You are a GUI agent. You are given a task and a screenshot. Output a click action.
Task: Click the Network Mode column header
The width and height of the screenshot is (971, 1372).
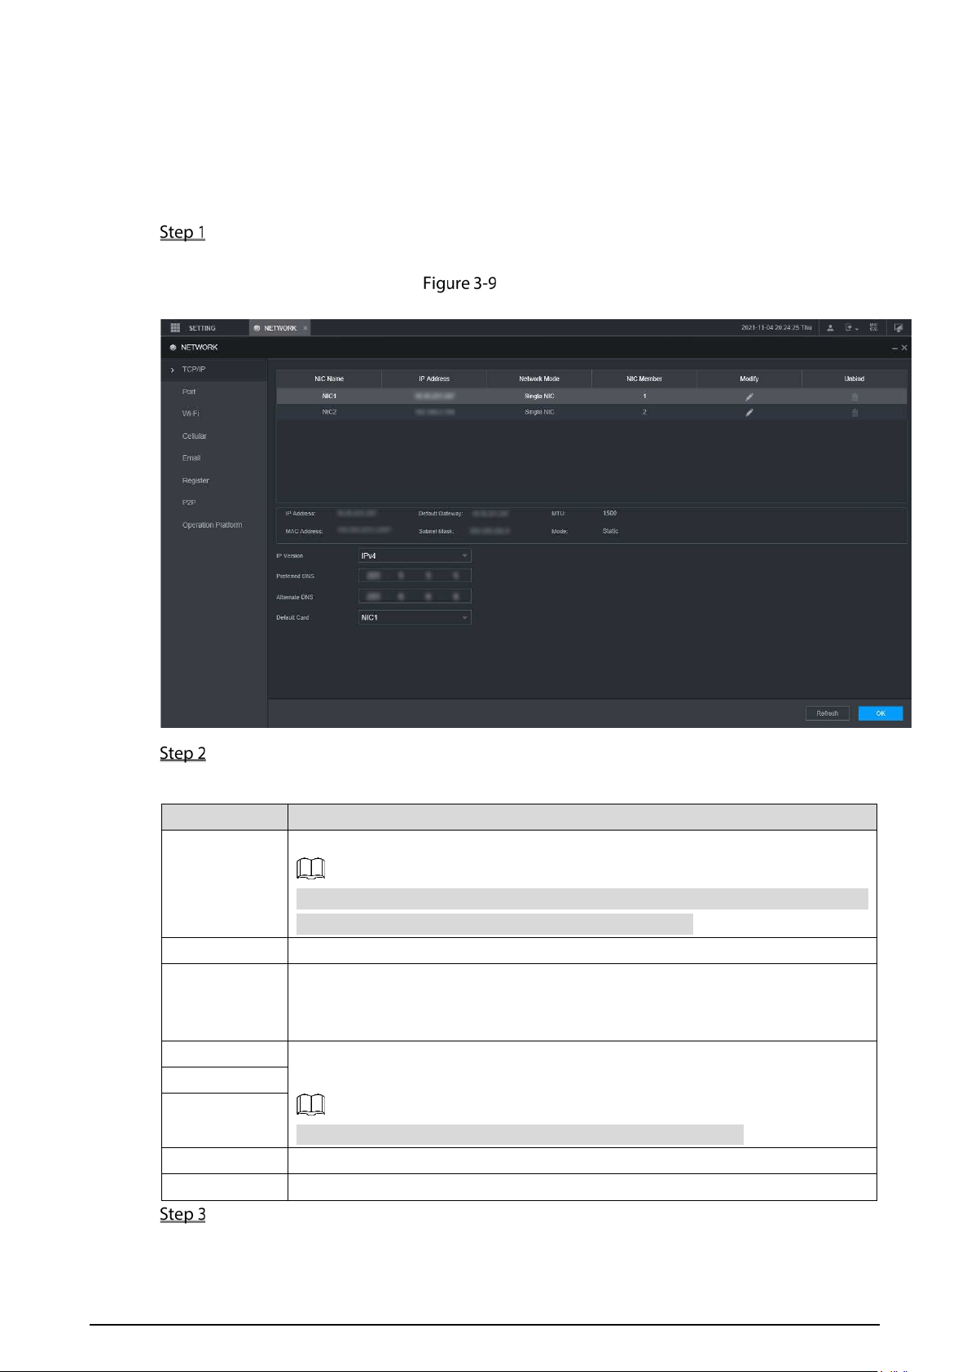tap(539, 379)
